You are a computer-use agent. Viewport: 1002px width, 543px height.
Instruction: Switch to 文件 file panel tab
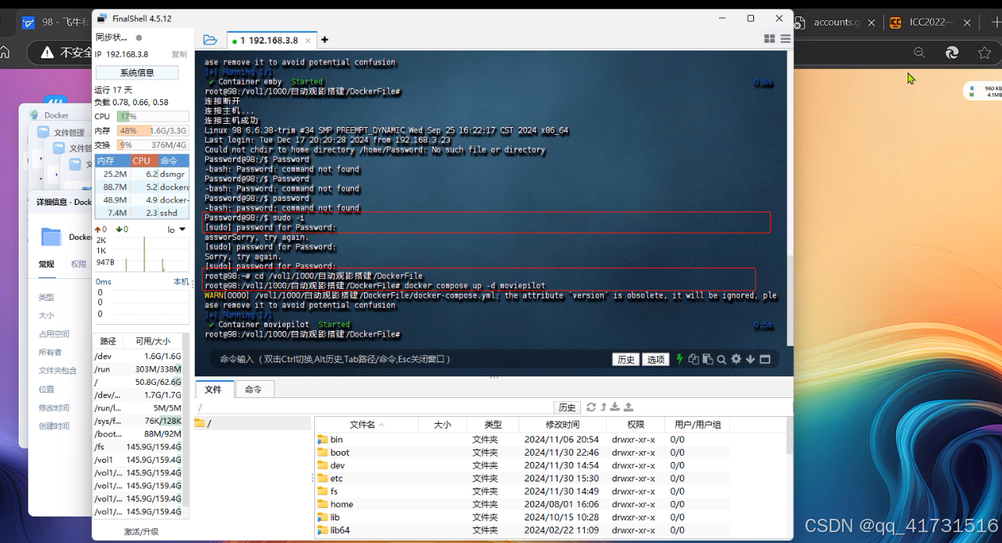[x=214, y=390]
